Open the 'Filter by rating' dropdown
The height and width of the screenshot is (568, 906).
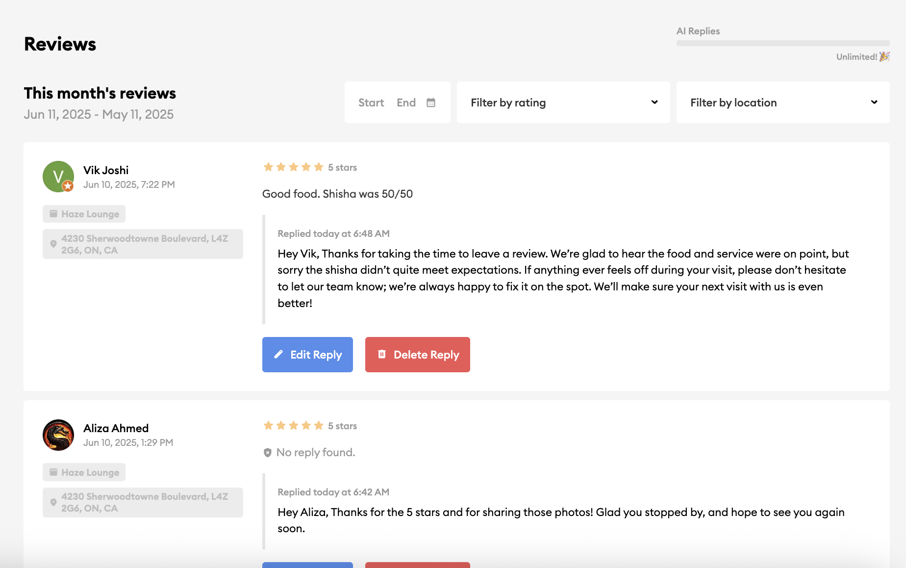[563, 102]
